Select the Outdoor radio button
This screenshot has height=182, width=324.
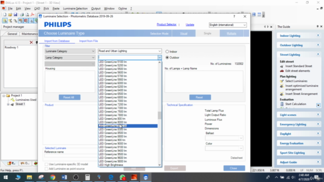click(167, 58)
